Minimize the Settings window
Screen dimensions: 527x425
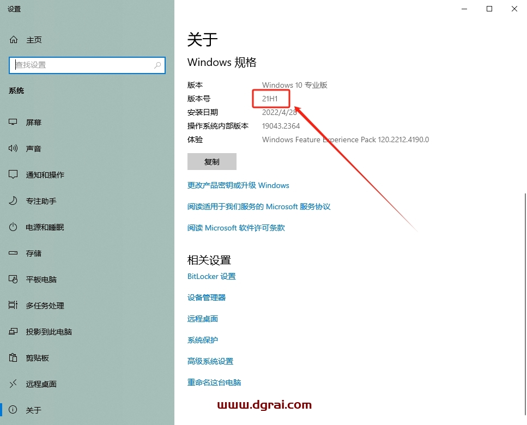click(x=464, y=9)
